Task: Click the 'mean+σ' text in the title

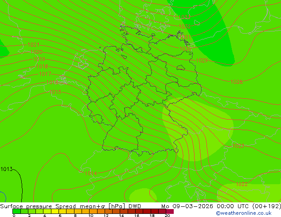Action: [92, 206]
